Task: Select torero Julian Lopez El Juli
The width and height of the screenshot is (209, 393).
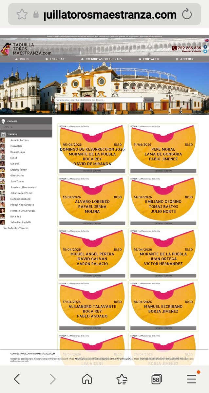Action: (x=21, y=193)
